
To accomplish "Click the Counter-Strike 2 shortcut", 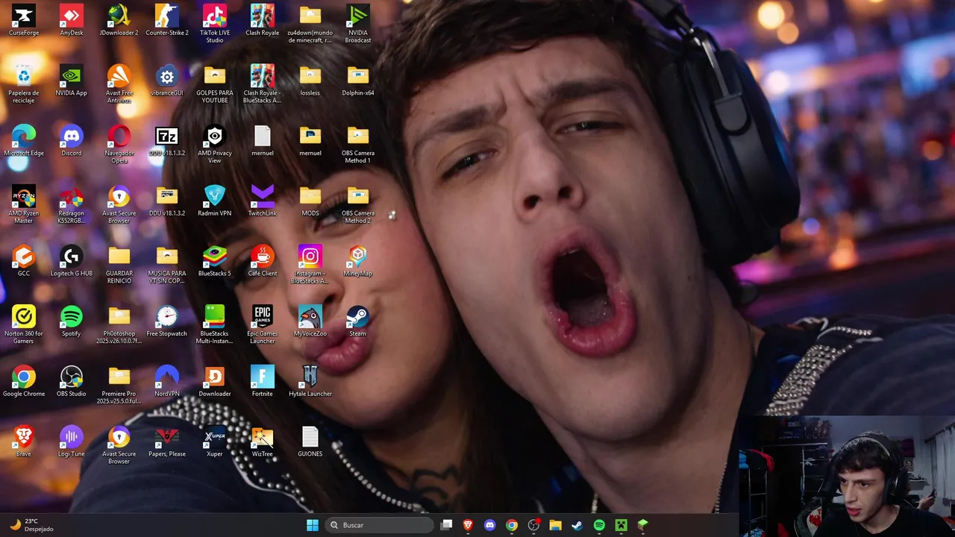I will point(167,20).
